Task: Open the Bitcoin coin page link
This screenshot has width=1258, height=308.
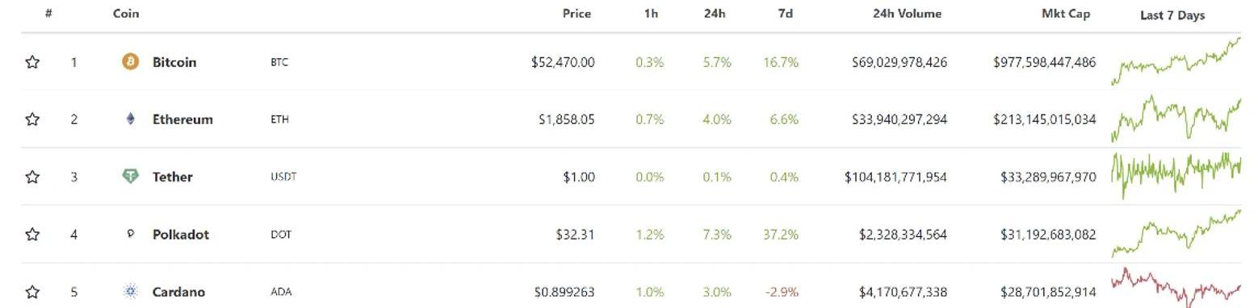Action: tap(174, 62)
